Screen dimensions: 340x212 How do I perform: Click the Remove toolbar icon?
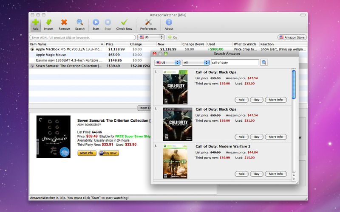(x=64, y=22)
